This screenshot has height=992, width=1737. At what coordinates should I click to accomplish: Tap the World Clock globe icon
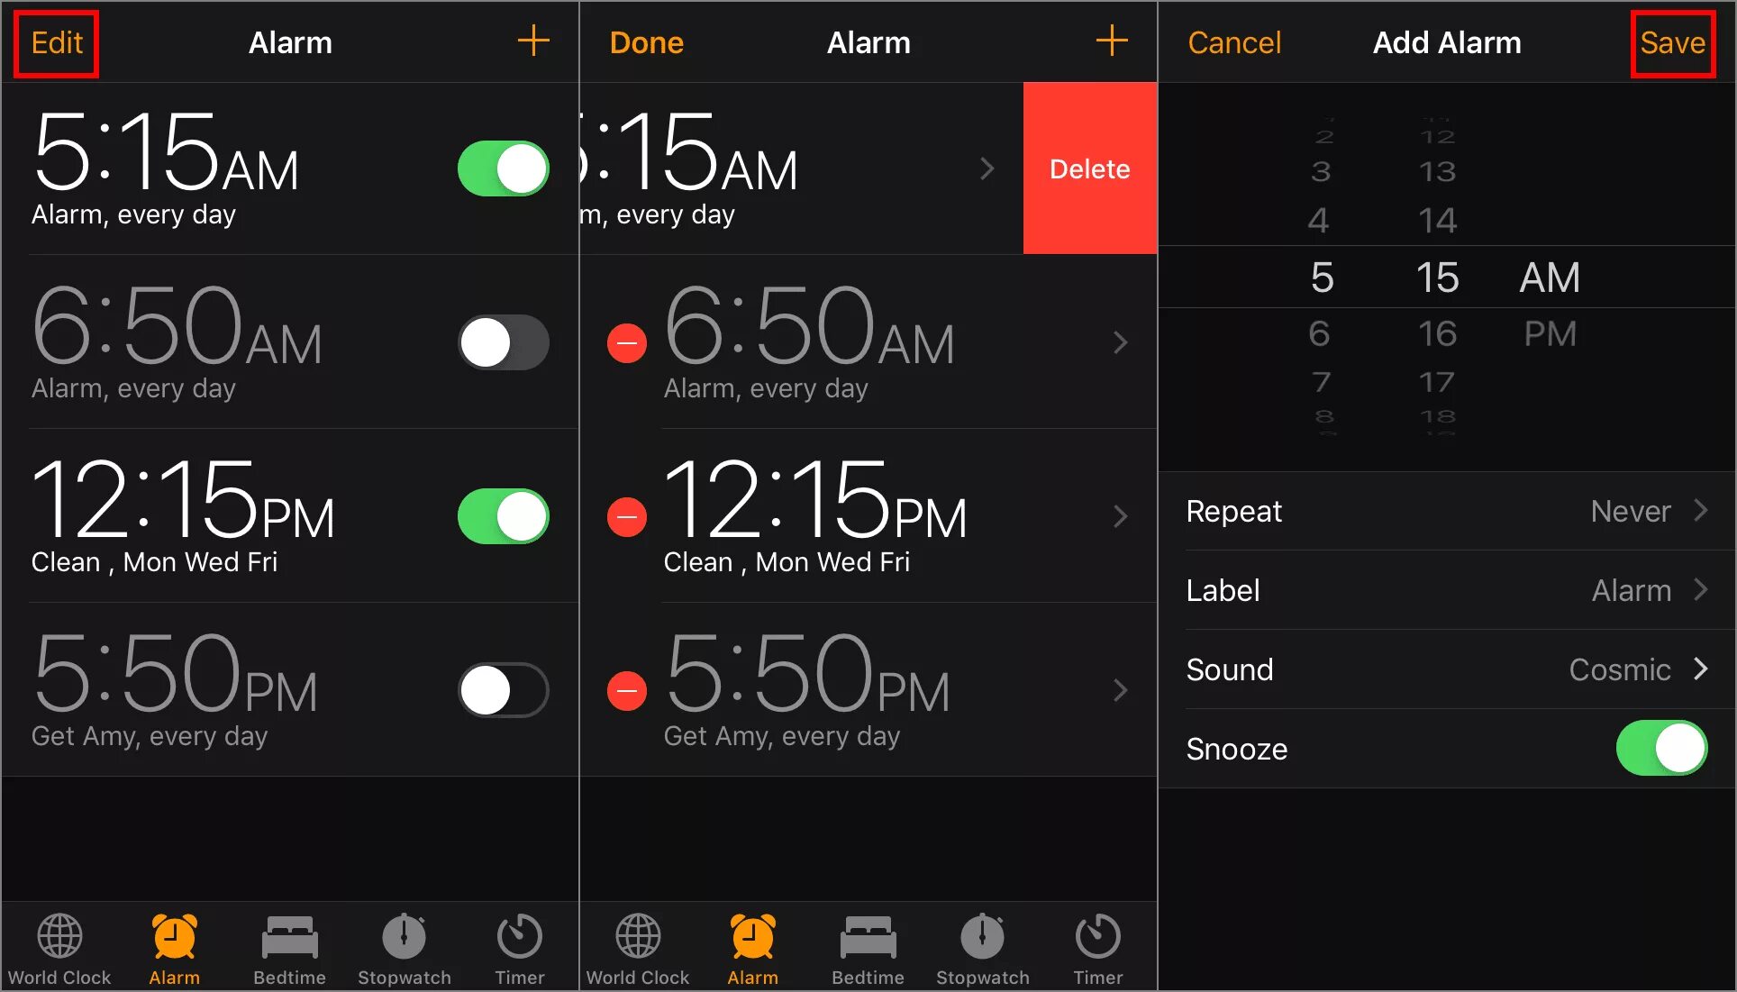coord(58,938)
